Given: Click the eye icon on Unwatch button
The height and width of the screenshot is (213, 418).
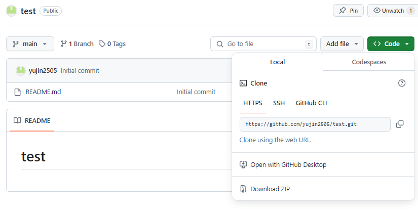Looking at the screenshot, I should click(x=376, y=11).
